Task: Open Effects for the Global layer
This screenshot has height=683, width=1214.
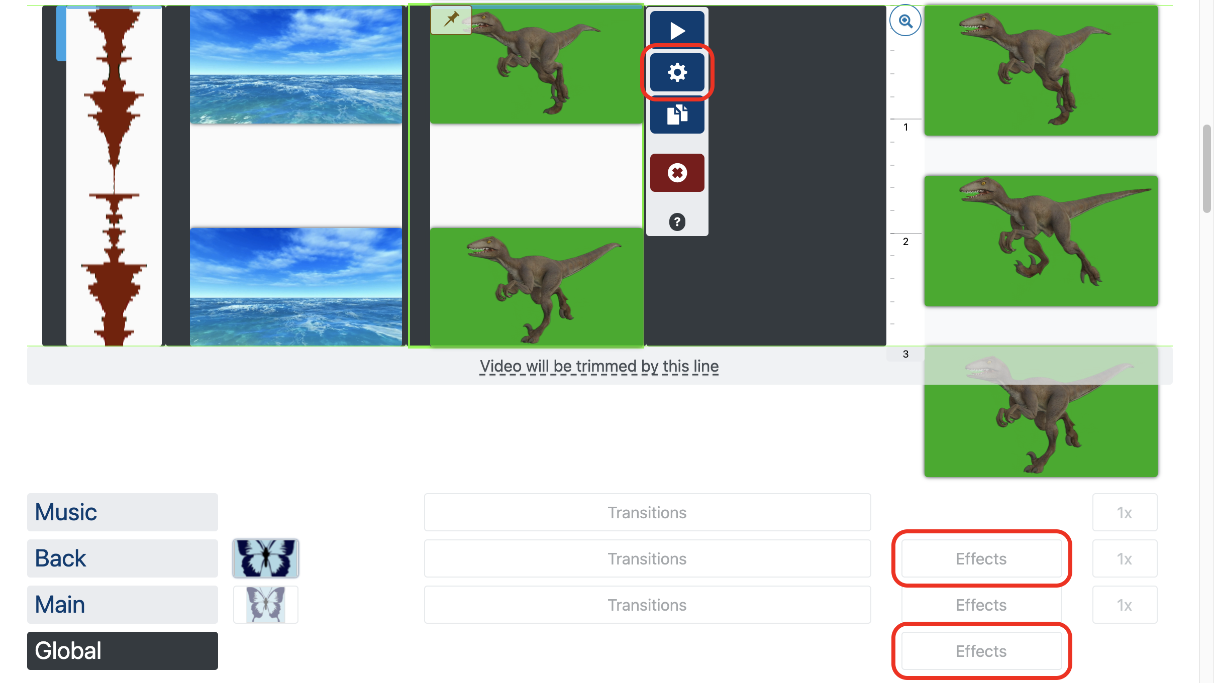Action: 981,650
